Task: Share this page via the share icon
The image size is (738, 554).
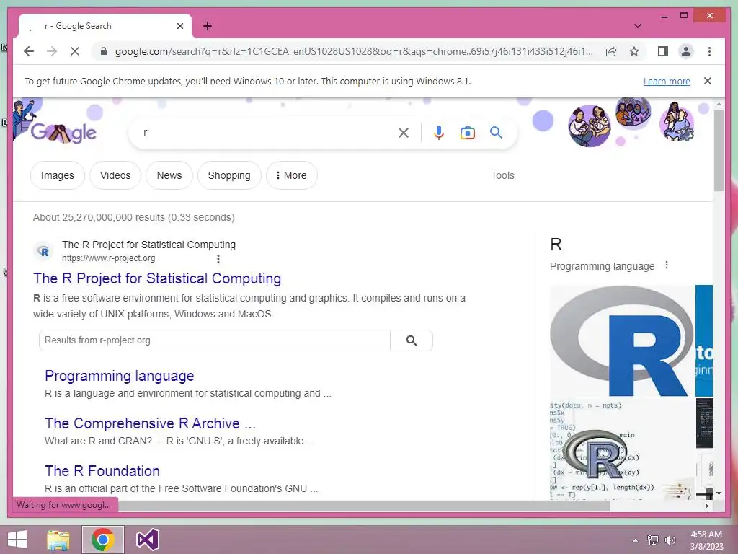Action: tap(611, 51)
